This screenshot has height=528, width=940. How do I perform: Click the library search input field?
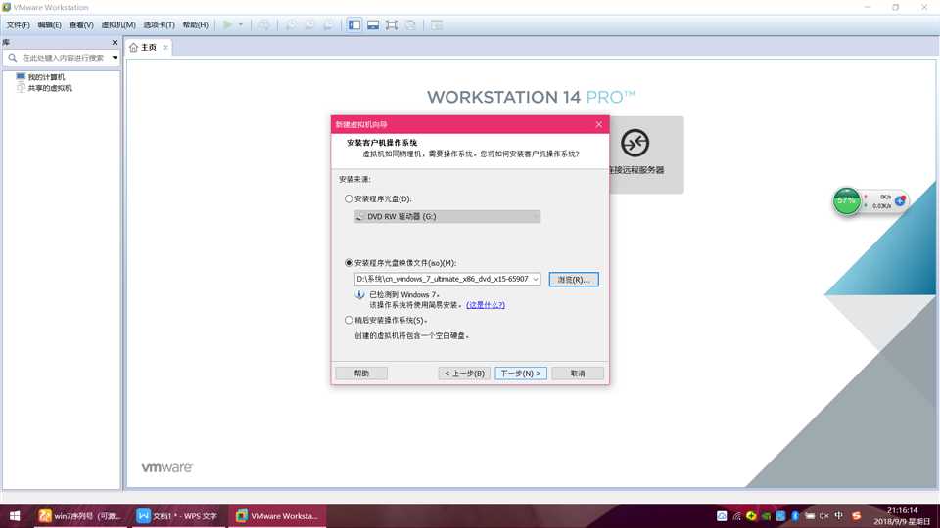point(65,58)
